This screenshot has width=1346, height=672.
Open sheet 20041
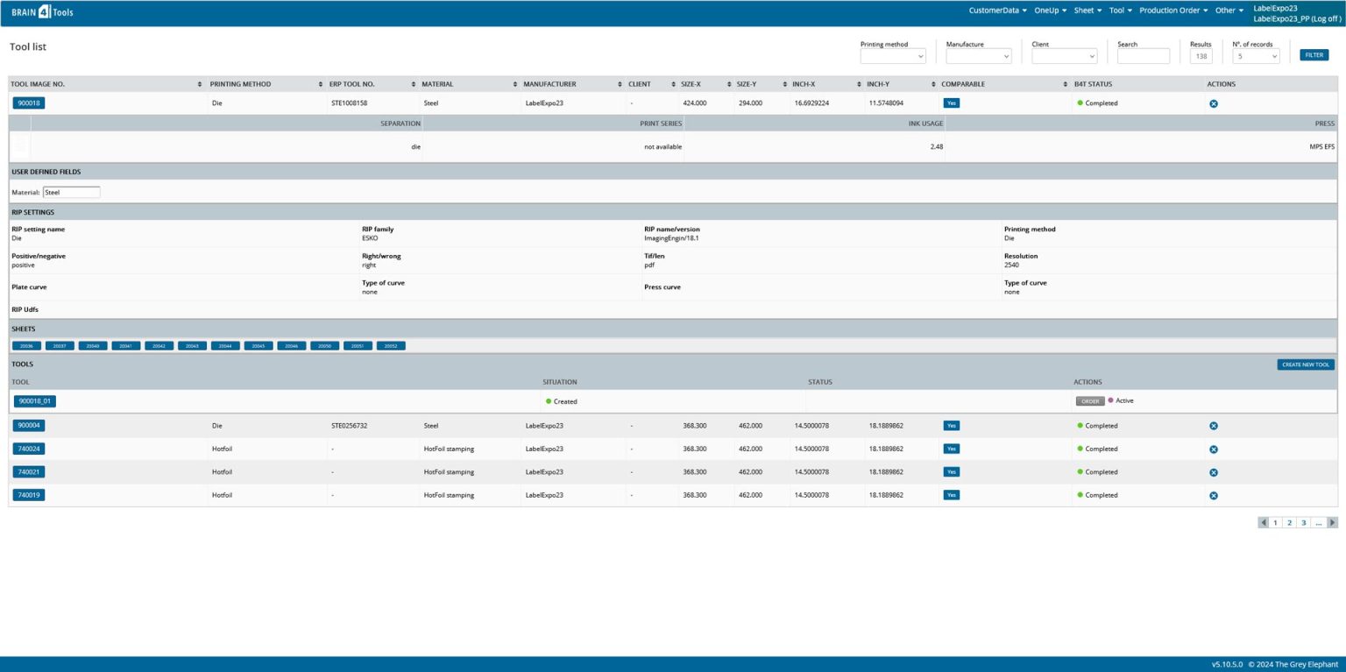coord(126,346)
